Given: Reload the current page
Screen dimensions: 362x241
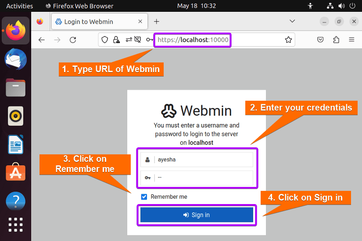Looking at the screenshot, I should click(x=73, y=40).
